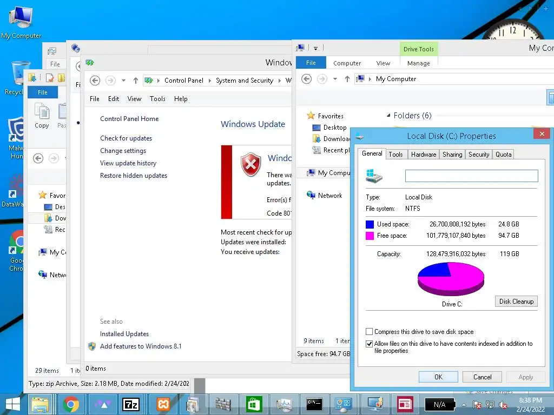Click the Copy icon in the ribbon
554x415 pixels.
coord(42,115)
